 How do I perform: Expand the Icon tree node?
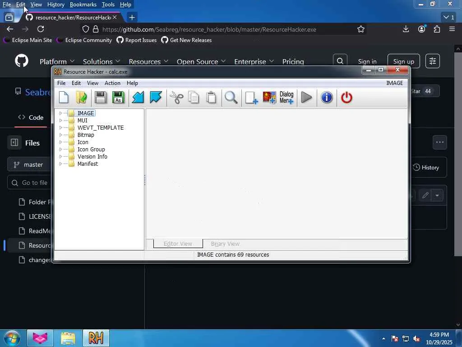[x=60, y=142]
